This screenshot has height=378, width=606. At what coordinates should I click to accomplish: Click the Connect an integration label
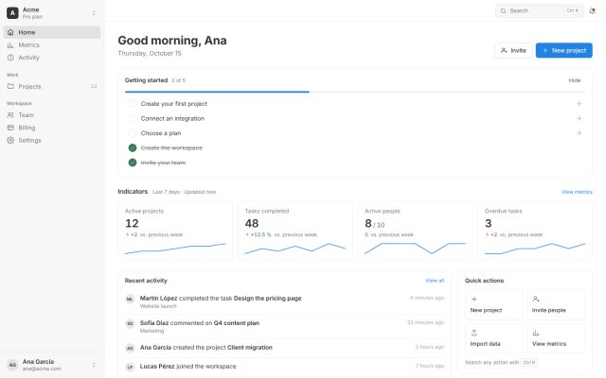point(172,118)
